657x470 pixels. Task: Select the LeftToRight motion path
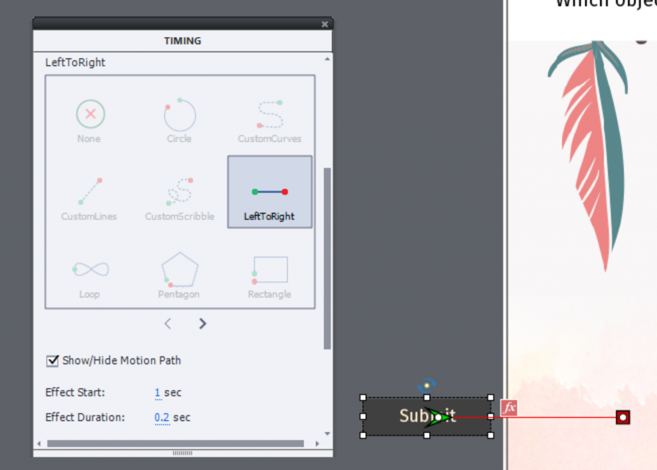click(269, 192)
